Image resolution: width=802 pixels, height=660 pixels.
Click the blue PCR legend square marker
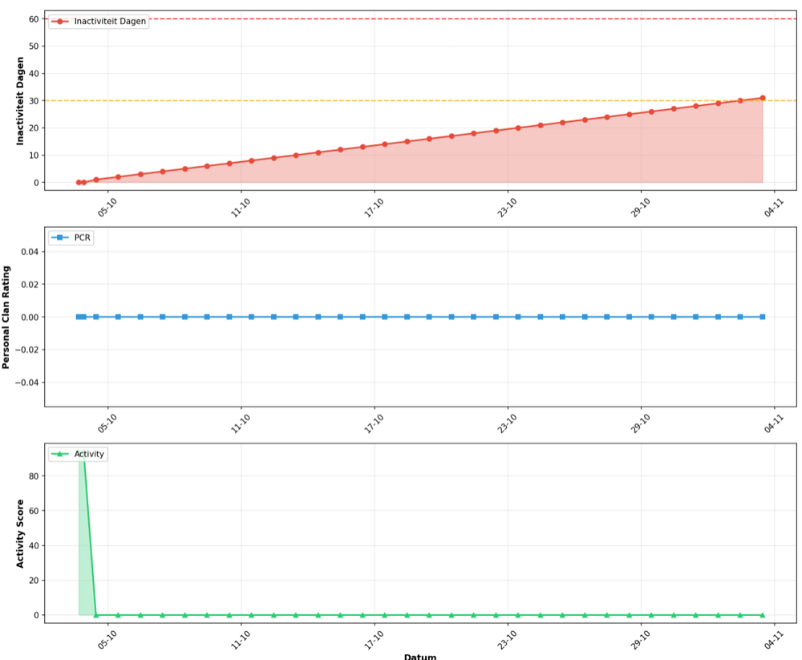coord(60,237)
